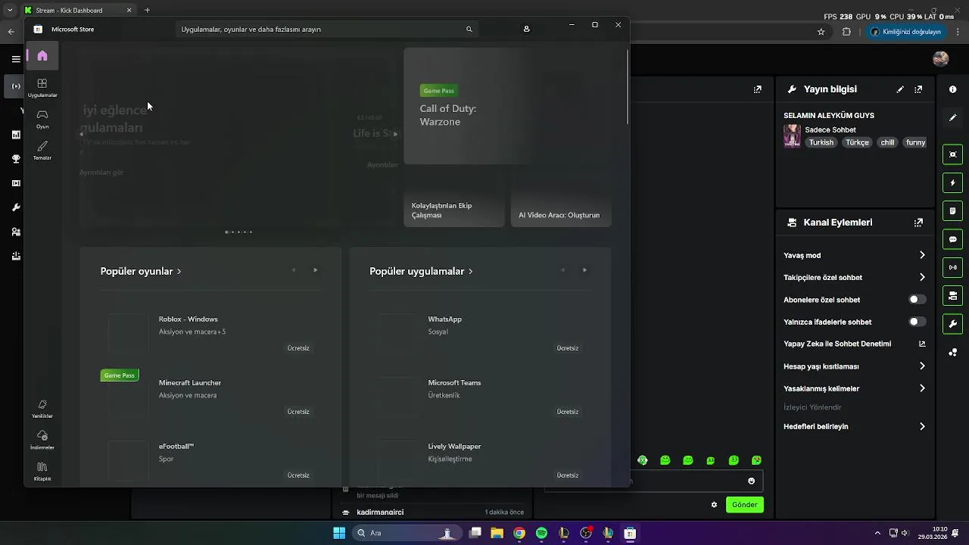
Task: Toggle the broadcast signal panel icon
Action: pyautogui.click(x=952, y=267)
